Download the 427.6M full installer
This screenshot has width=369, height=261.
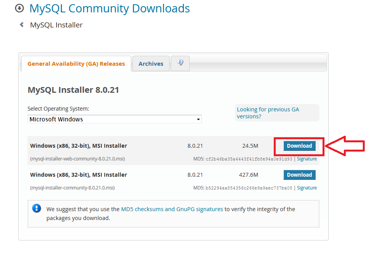[x=299, y=175]
